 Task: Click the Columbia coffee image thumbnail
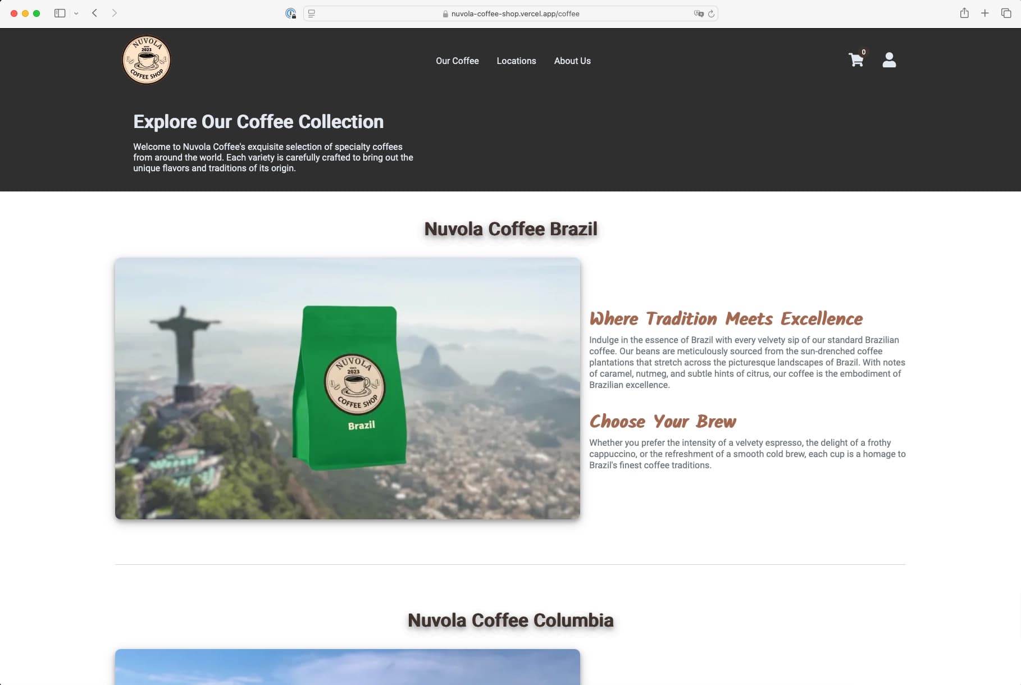[348, 667]
